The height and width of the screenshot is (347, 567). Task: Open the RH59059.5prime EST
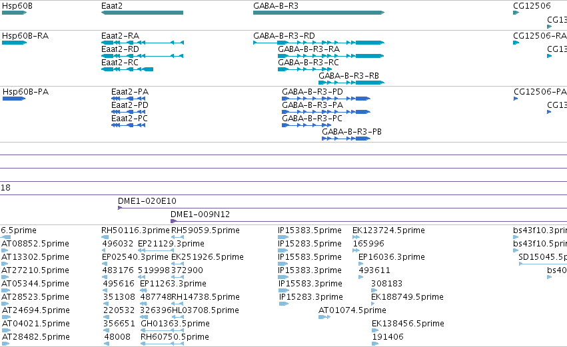205,230
